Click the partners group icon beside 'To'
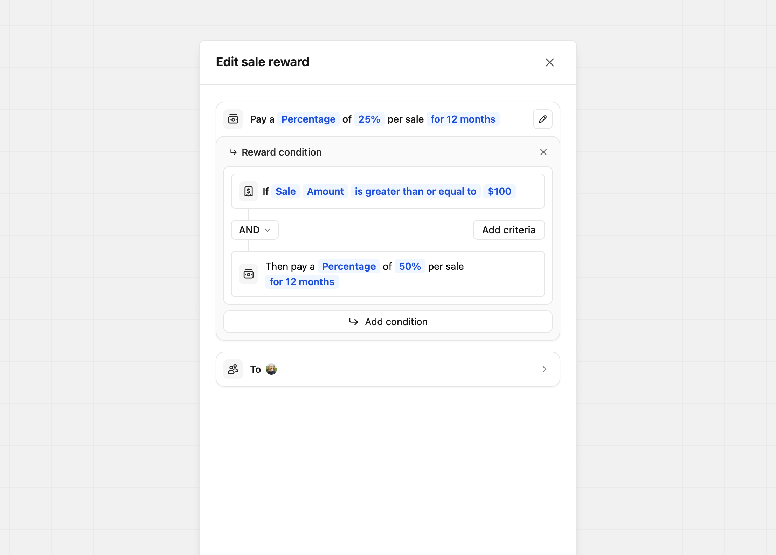Screen dimensions: 776x555 coord(233,369)
